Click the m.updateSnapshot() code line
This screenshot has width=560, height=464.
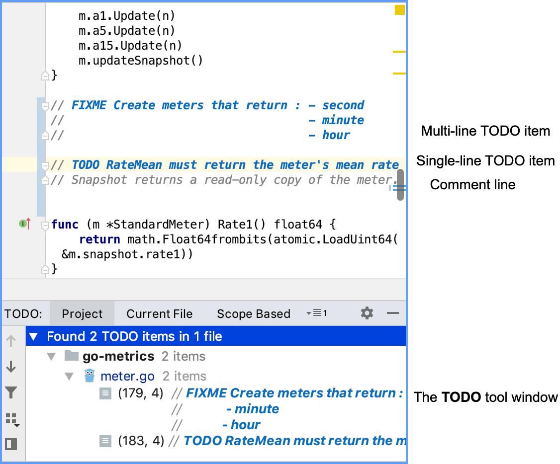[141, 61]
